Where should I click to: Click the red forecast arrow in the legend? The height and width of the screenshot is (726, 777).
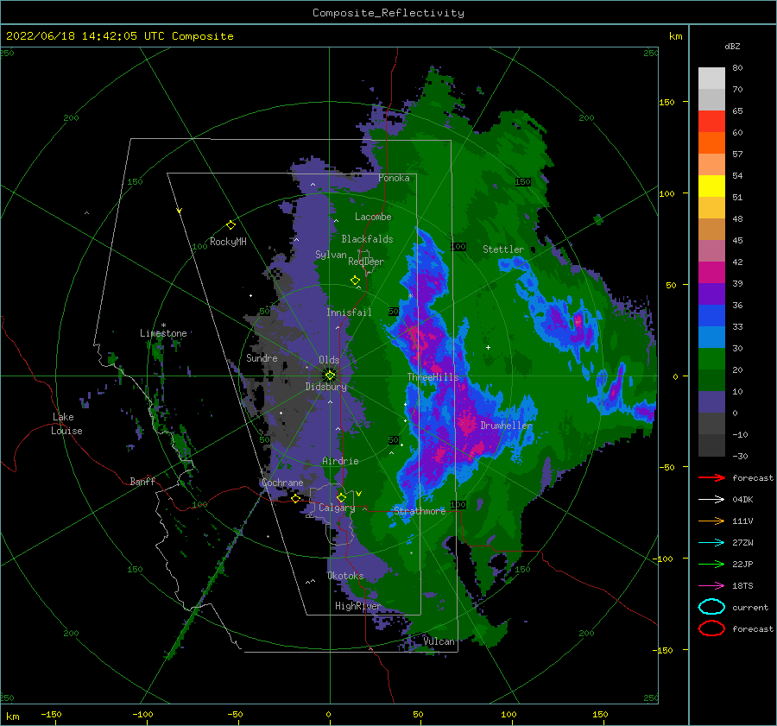pyautogui.click(x=711, y=477)
